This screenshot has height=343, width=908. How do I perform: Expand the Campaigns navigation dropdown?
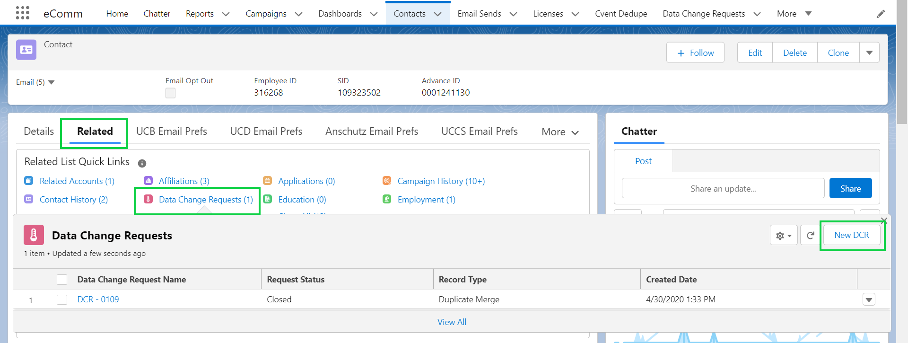pos(298,14)
